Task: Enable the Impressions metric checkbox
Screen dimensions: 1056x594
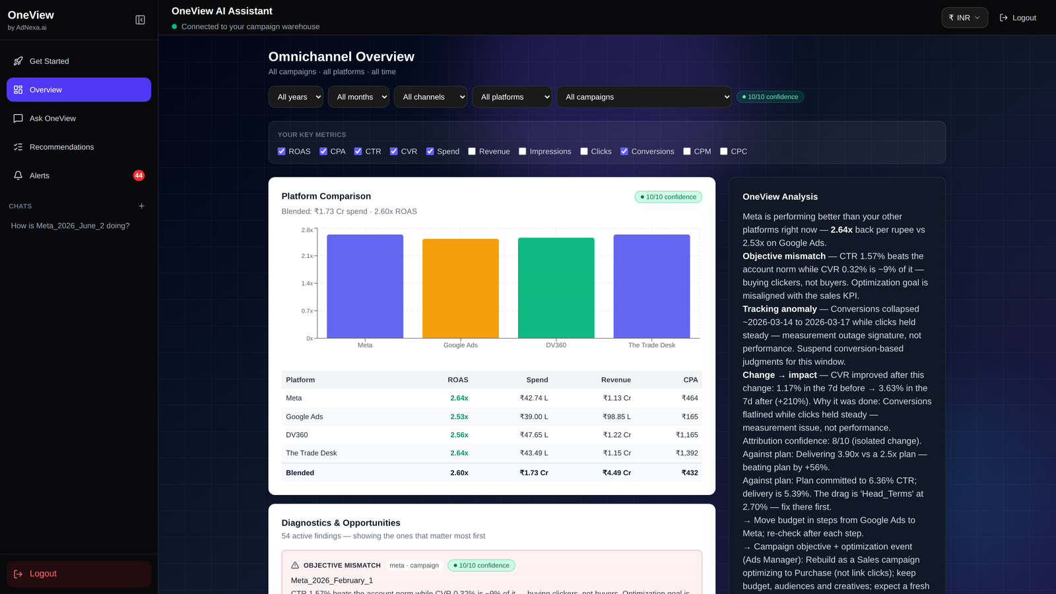Action: [x=523, y=151]
